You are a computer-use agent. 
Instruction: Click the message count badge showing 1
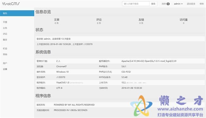coord(168,4)
